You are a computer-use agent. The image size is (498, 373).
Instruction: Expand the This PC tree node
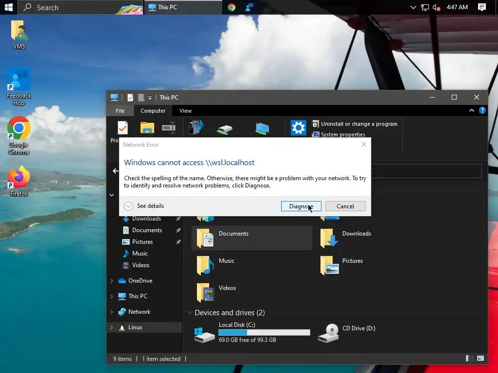(x=112, y=296)
